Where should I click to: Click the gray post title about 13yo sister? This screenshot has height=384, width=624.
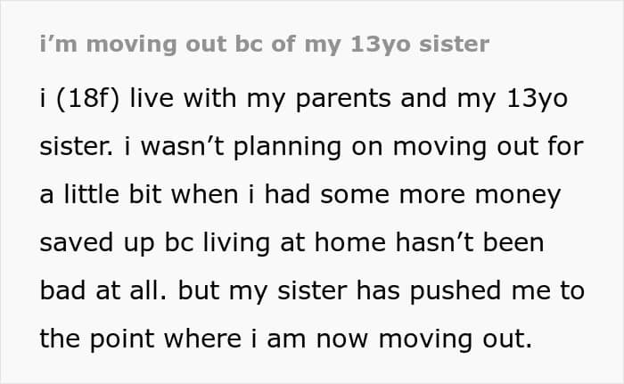click(264, 45)
